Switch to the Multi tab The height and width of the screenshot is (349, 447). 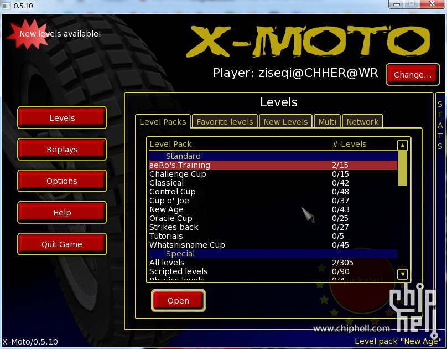coord(327,122)
